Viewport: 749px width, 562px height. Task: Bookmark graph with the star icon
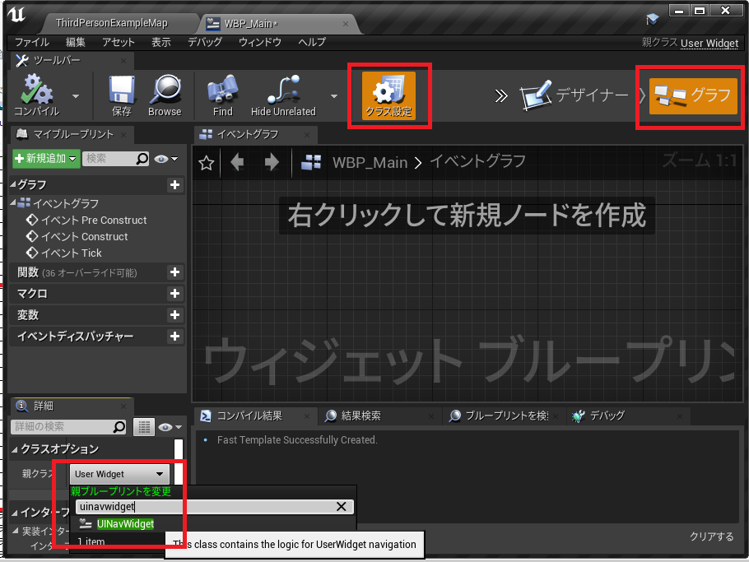coord(207,163)
